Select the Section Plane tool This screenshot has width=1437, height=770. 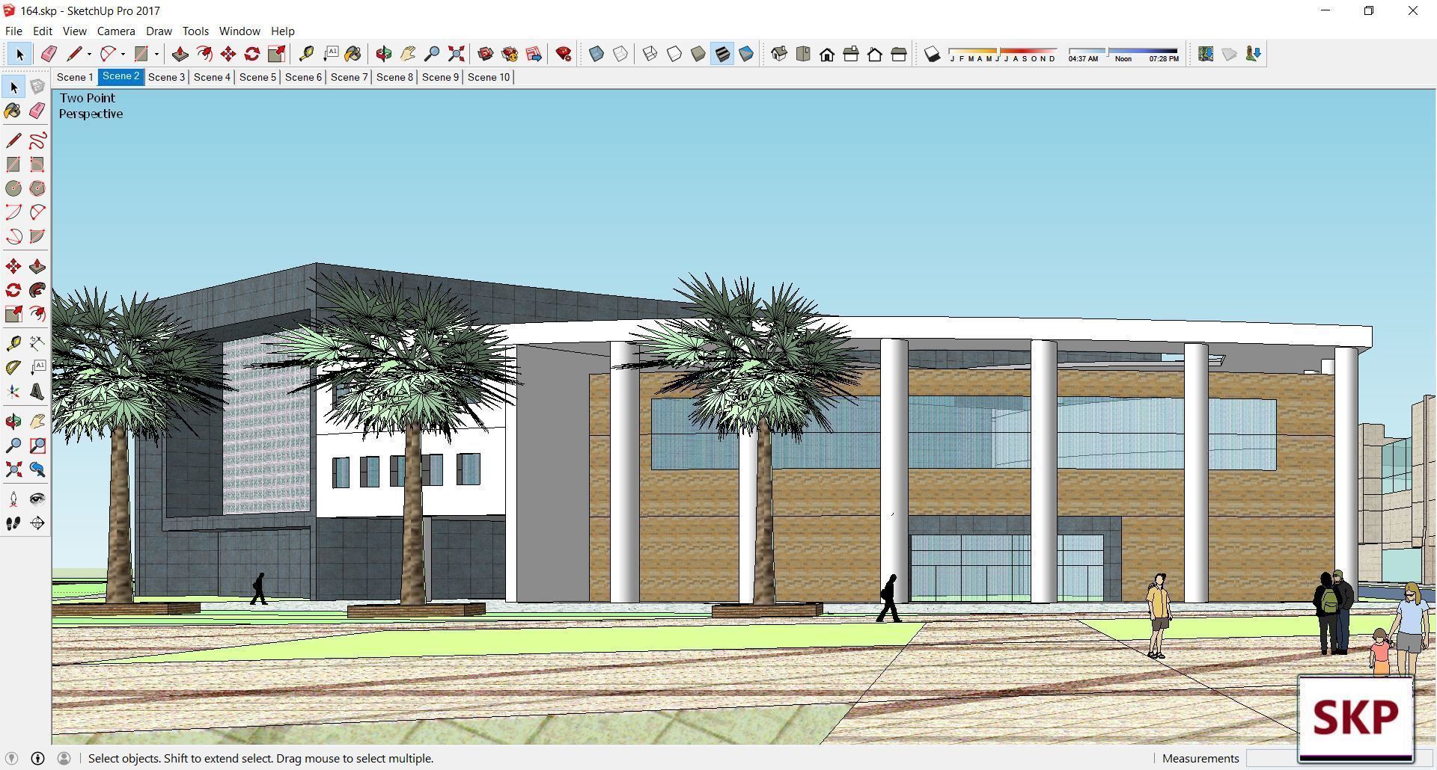pos(37,523)
